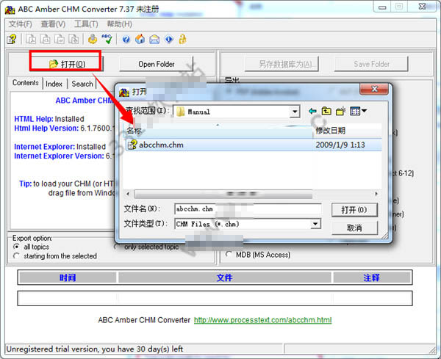Click the horizontal scrollbar thumb in file list
Viewport: 441px width, 359px height.
pyautogui.click(x=223, y=194)
